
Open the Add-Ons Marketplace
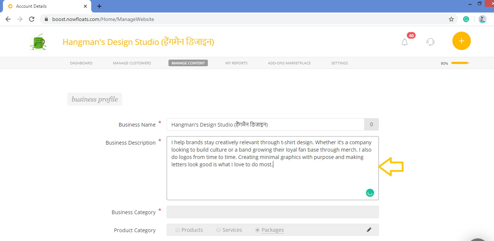289,63
